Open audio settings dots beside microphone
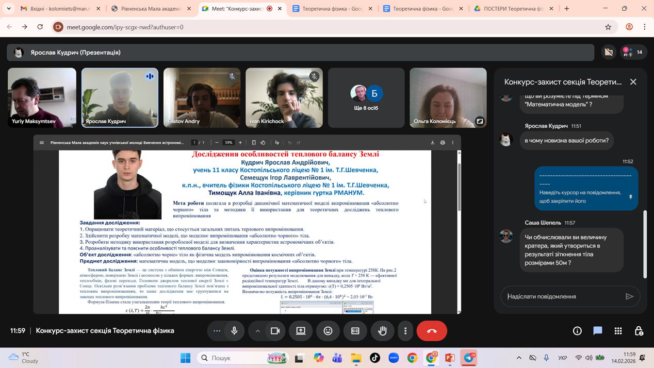Screen dimensions: 654x368 pyautogui.click(x=217, y=331)
